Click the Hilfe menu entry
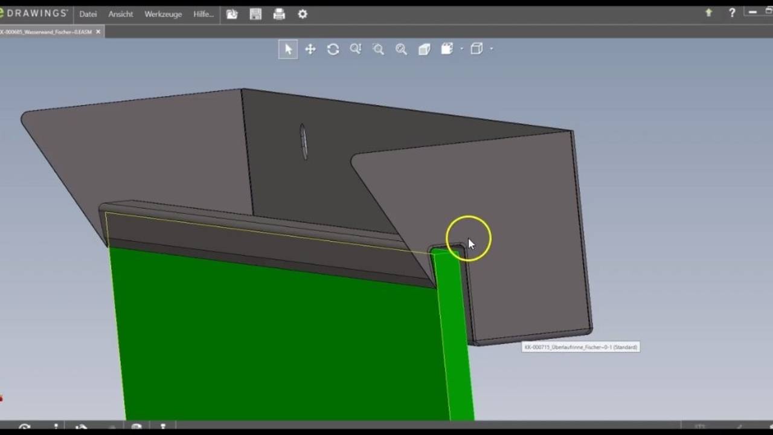Screen dimensions: 773x435 (202, 14)
